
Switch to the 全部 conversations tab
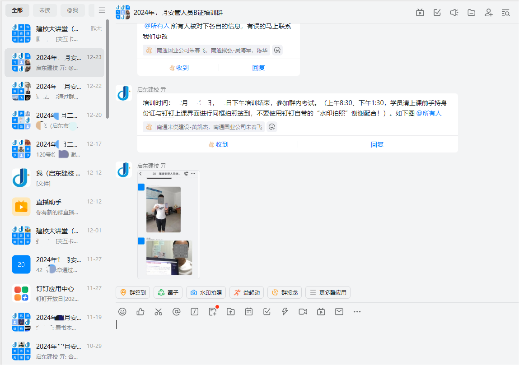click(x=17, y=10)
